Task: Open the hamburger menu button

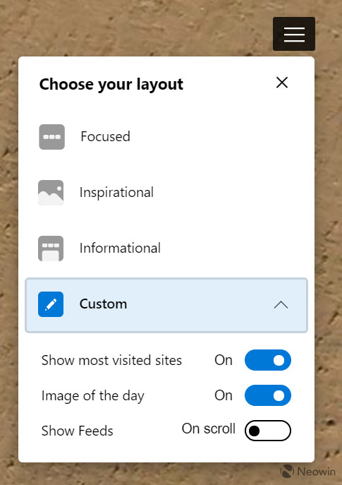Action: coord(294,34)
